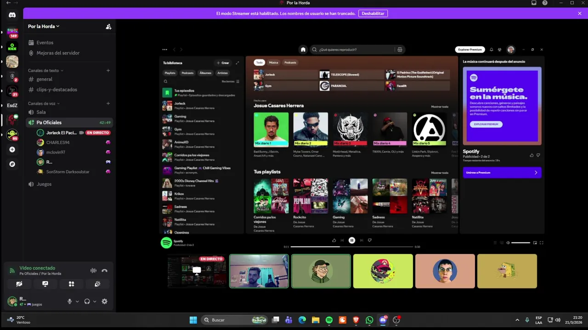
Task: Dismiss the Streamer mode banner
Action: [x=580, y=13]
